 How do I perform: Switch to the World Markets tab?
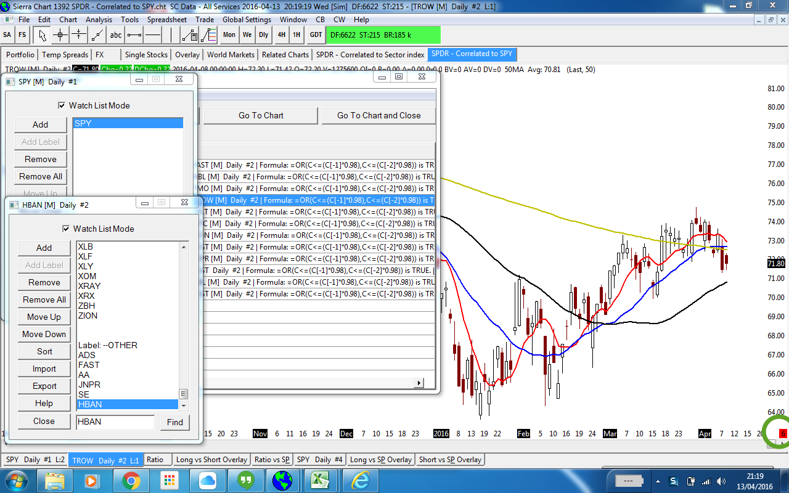231,55
